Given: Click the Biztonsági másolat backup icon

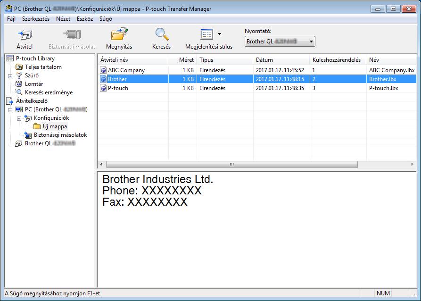Looking at the screenshot, I should [72, 34].
